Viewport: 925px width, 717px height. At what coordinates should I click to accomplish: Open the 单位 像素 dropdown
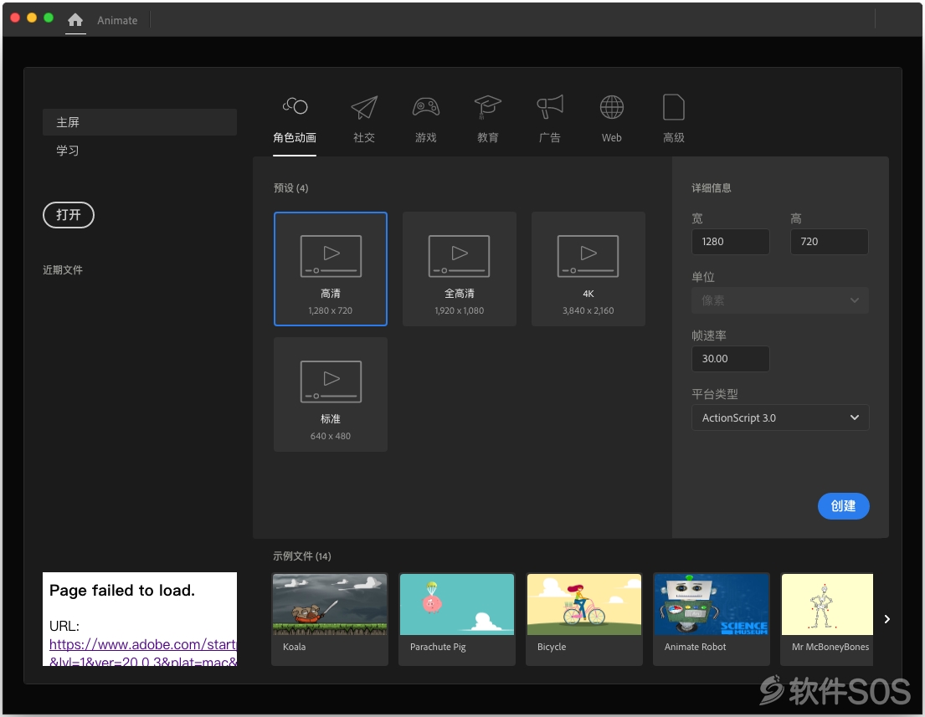click(x=780, y=300)
